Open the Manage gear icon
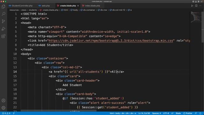Viewport: 204px width, 115px height. pos(4,108)
